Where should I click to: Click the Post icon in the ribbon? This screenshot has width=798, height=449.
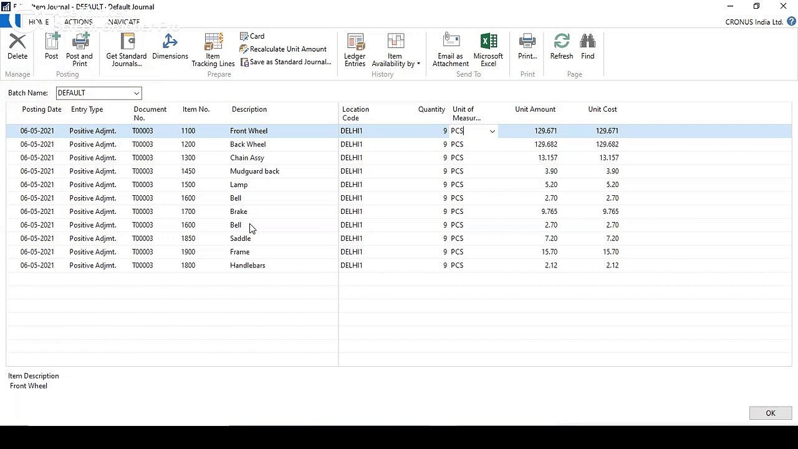click(x=52, y=42)
